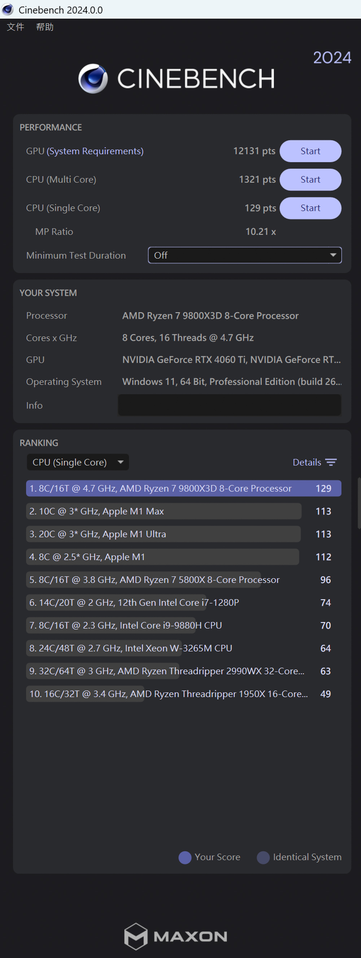
Task: Start the CPU Multi Core test
Action: coord(310,179)
